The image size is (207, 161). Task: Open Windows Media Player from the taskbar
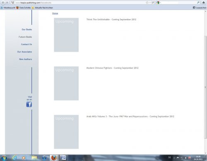coord(24,158)
